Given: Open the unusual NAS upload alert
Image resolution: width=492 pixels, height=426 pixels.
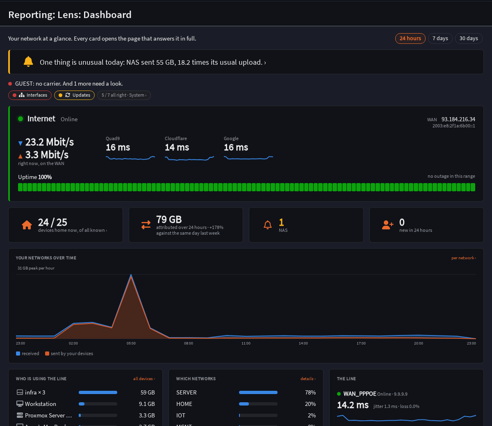Looking at the screenshot, I should coord(246,62).
